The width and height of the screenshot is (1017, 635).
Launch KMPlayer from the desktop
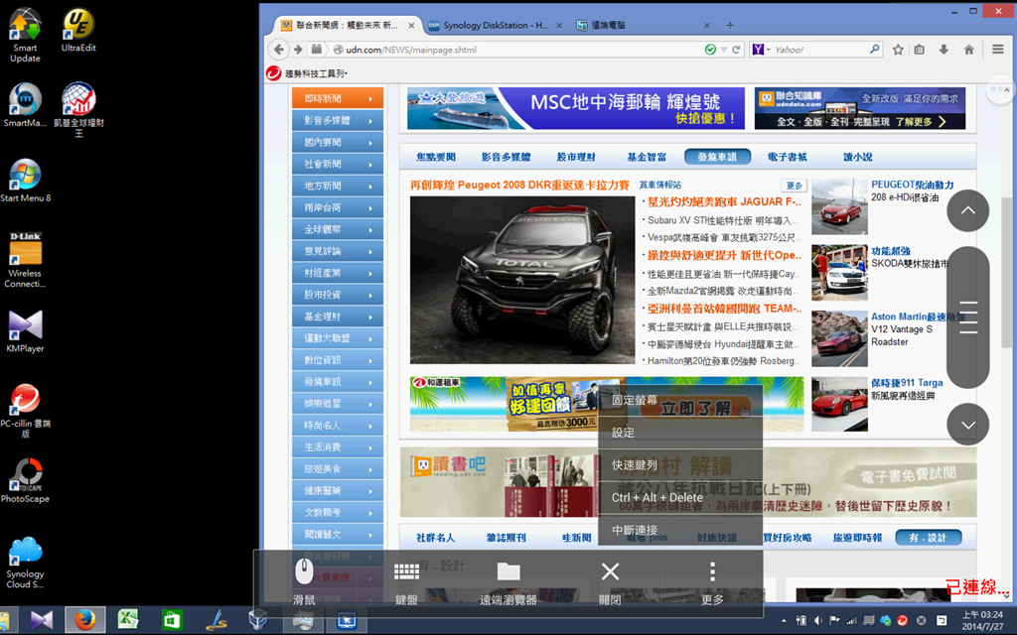[x=25, y=331]
